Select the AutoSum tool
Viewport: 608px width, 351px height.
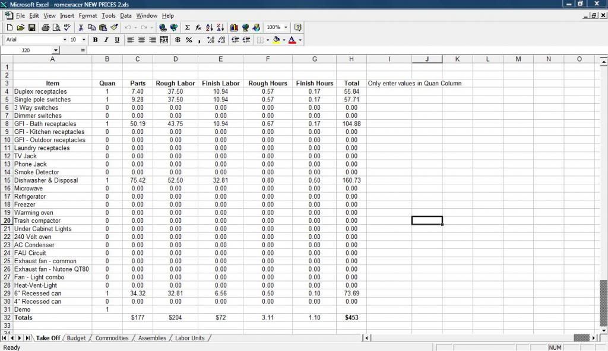pos(187,27)
